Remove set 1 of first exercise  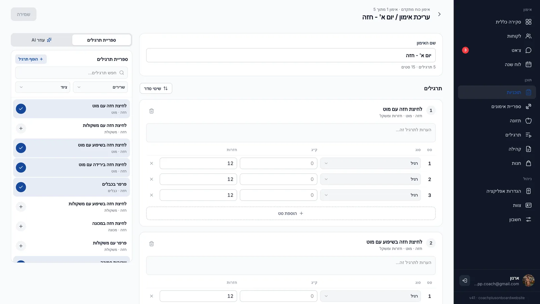152,163
